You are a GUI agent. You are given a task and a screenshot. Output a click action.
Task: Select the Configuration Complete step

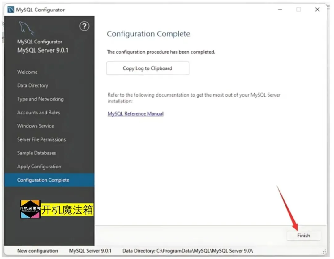(x=49, y=180)
